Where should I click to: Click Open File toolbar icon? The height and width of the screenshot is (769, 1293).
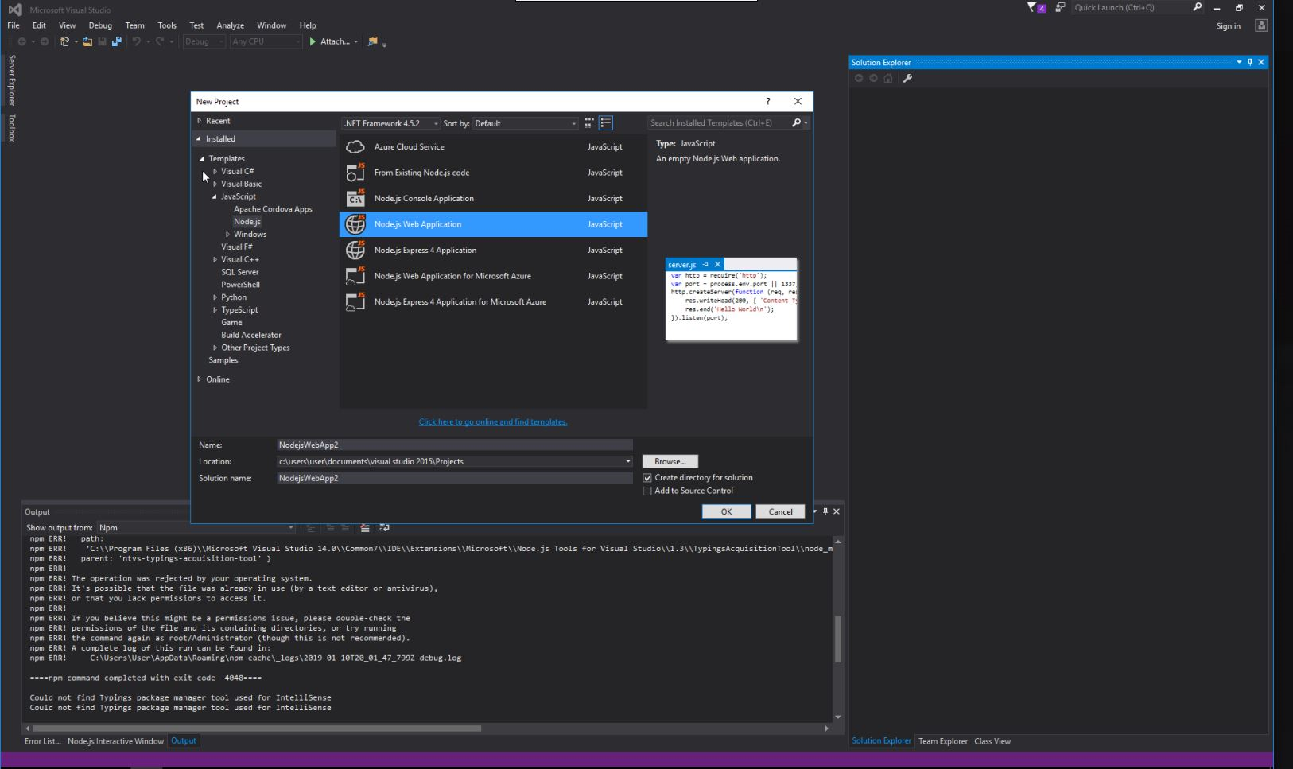click(x=87, y=41)
